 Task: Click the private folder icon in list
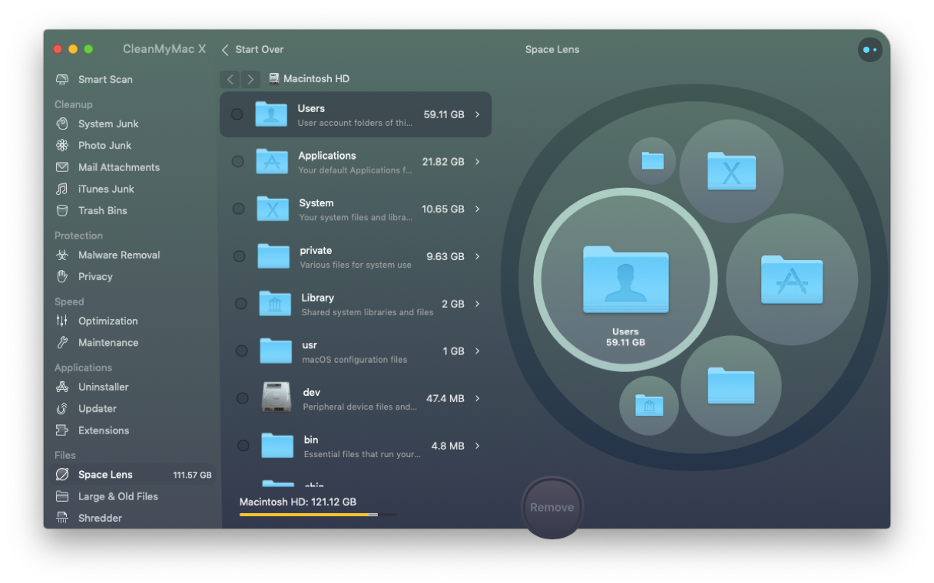(273, 256)
